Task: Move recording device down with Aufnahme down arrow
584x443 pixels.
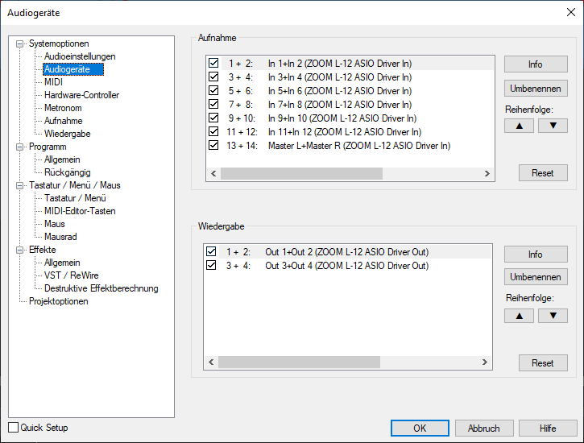Action: click(553, 126)
